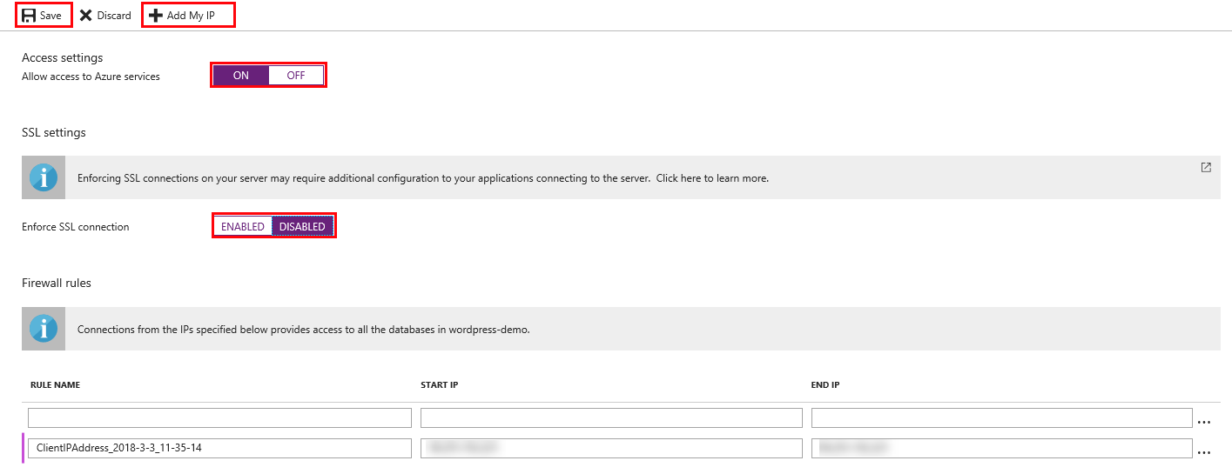Screen dimensions: 1232x474
Task: Click the START IP column header
Action: click(x=441, y=385)
